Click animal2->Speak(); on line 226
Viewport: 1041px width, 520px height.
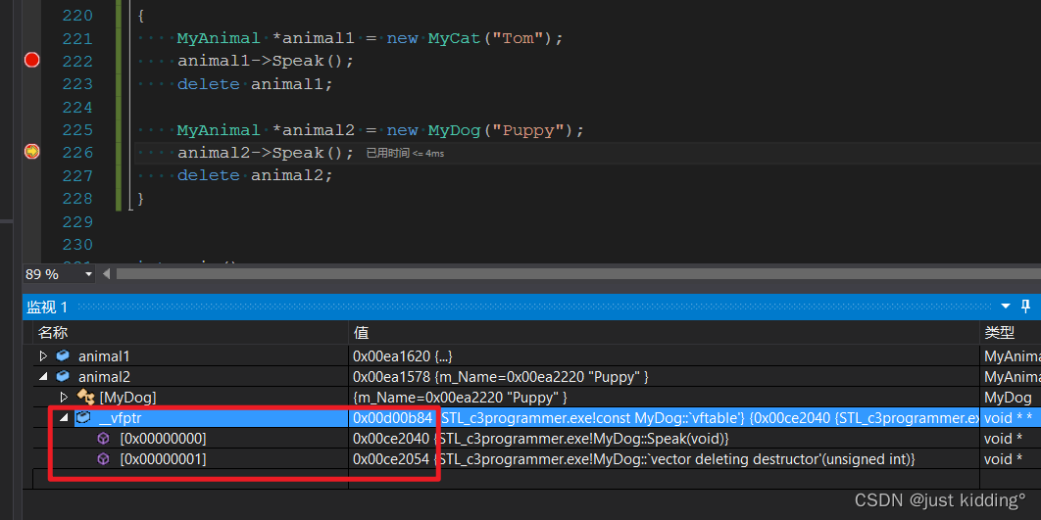(x=266, y=153)
